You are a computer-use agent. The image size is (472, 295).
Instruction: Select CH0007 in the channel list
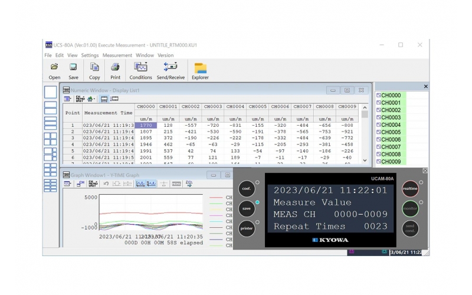pyautogui.click(x=391, y=147)
